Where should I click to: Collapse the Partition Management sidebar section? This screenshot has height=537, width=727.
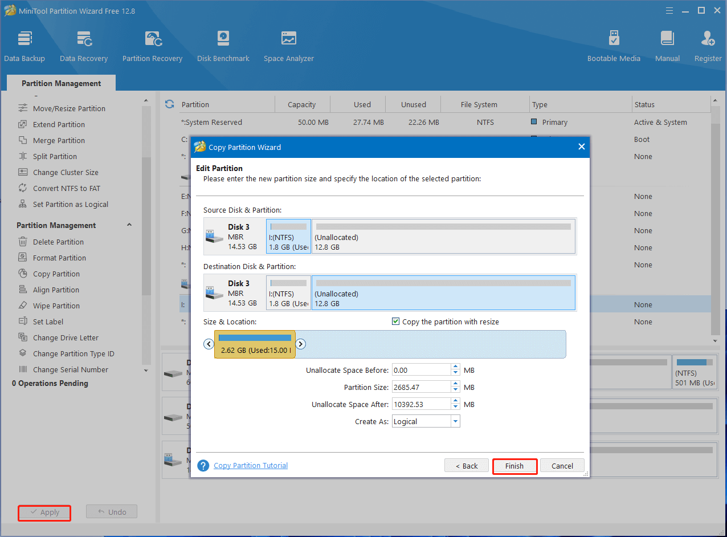pyautogui.click(x=129, y=225)
